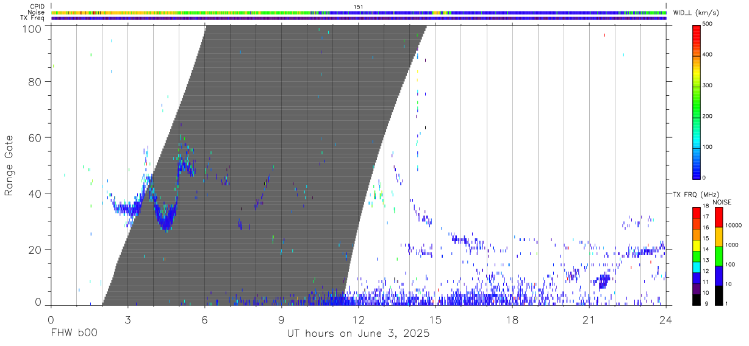
Task: Click the y-axis tick label 20
Action: pos(35,250)
